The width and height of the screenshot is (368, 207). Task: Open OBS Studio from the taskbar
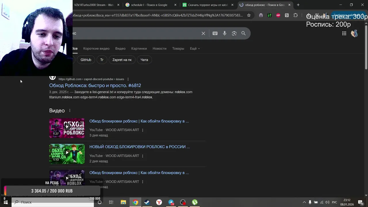[x=183, y=202]
